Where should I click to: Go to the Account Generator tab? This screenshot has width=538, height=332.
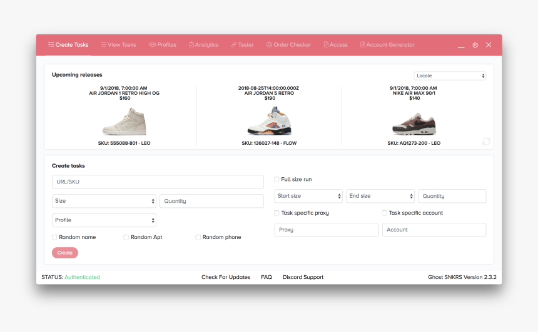tap(387, 45)
